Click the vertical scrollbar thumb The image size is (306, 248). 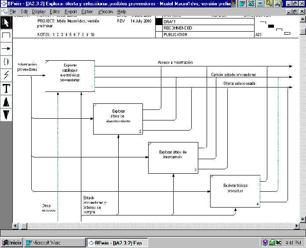click(x=302, y=31)
